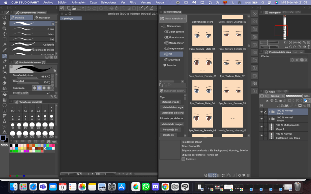Expand the Monochromatic pattern folder
The width and height of the screenshot is (311, 194).
pyautogui.click(x=165, y=37)
